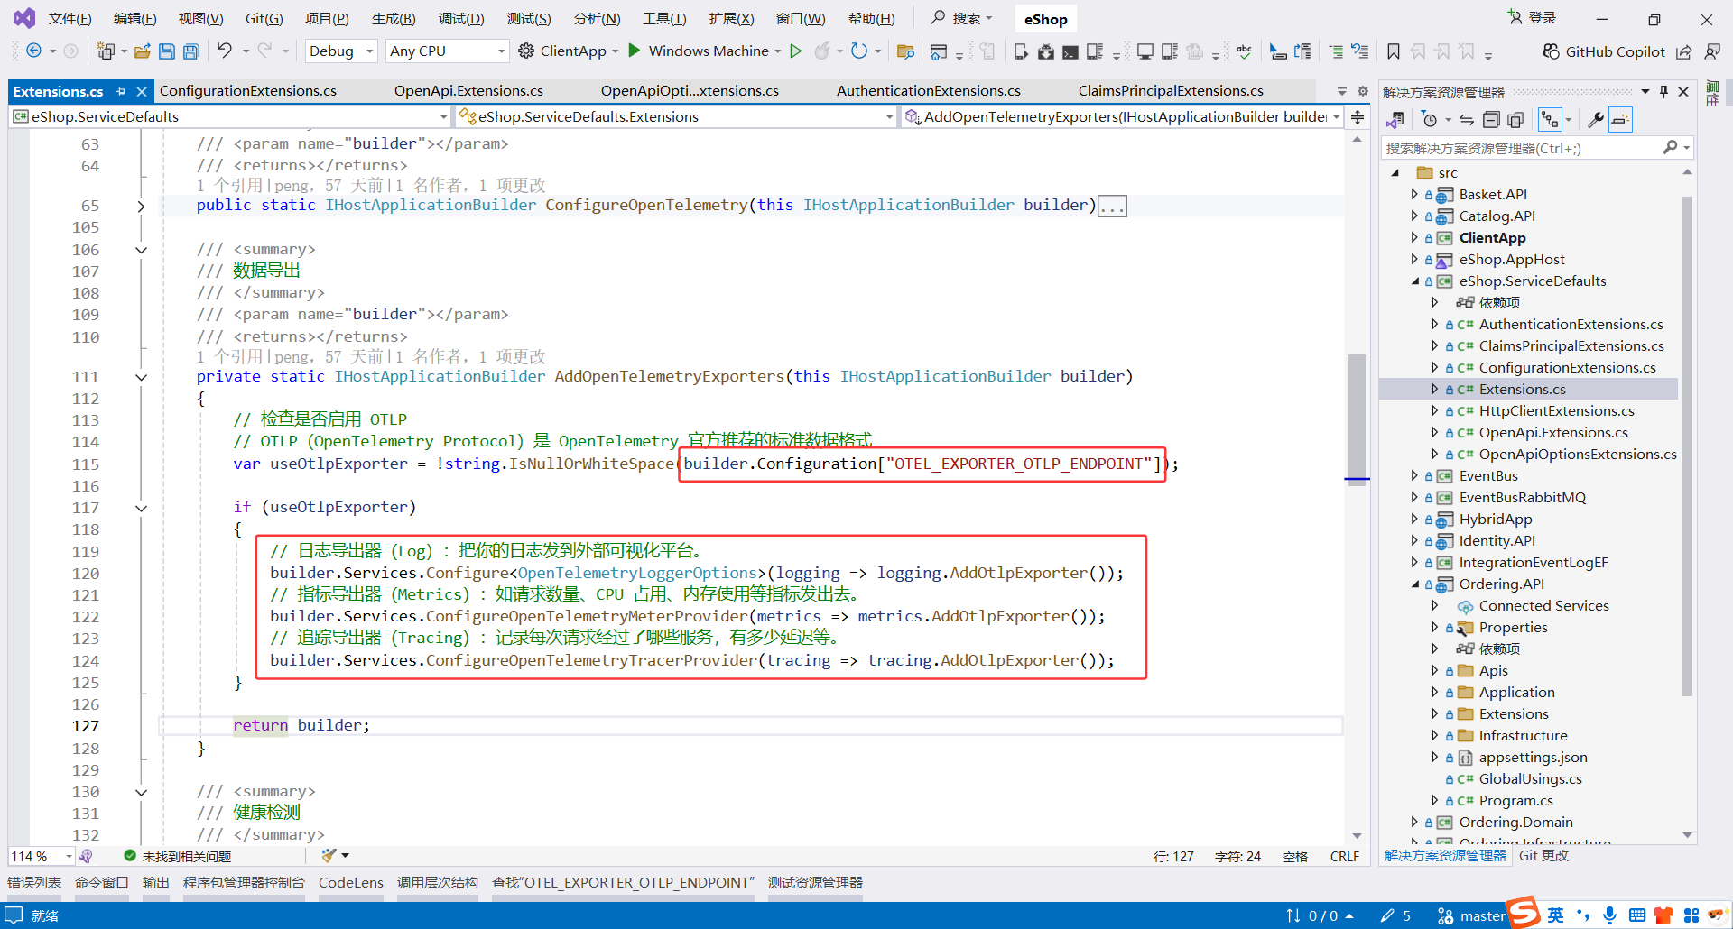The width and height of the screenshot is (1733, 929).
Task: Collapse the Ordering.API project node
Action: 1414,584
